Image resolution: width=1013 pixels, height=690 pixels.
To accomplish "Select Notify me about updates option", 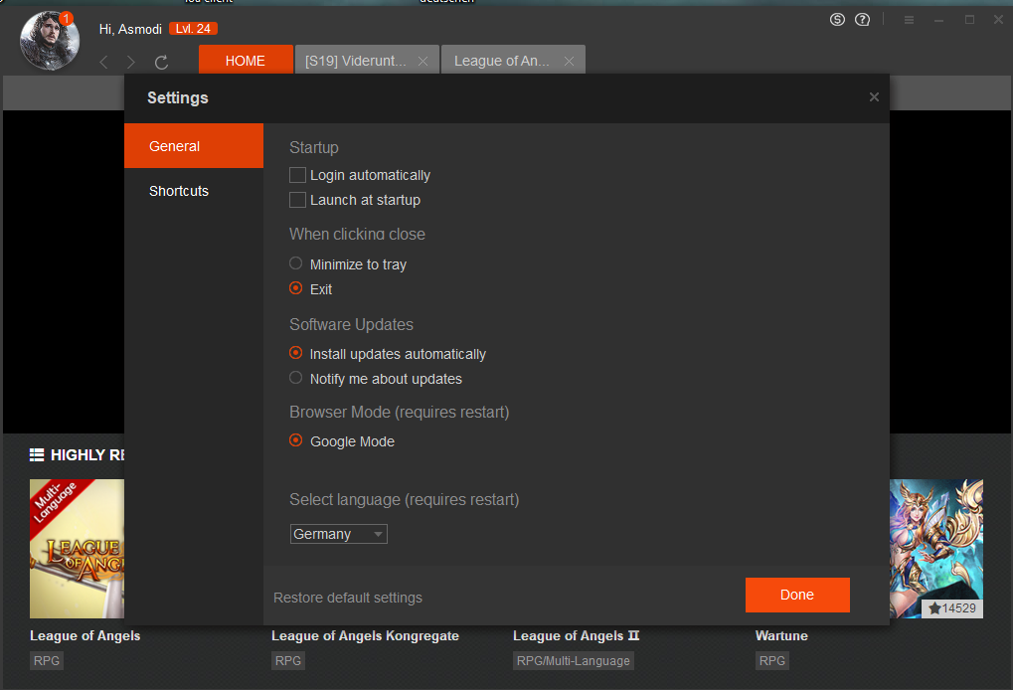I will point(296,379).
